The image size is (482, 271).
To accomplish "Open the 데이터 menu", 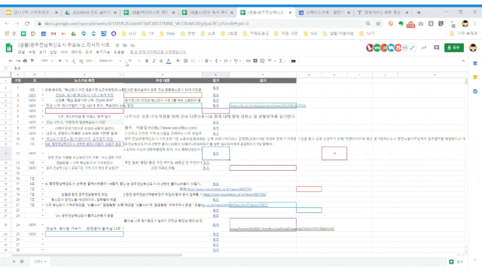I will (x=76, y=52).
